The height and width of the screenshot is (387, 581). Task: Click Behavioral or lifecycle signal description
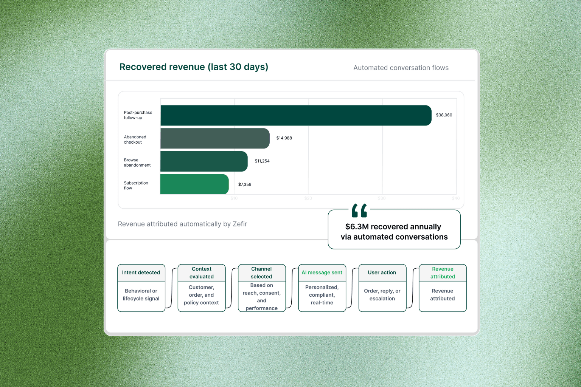[141, 295]
